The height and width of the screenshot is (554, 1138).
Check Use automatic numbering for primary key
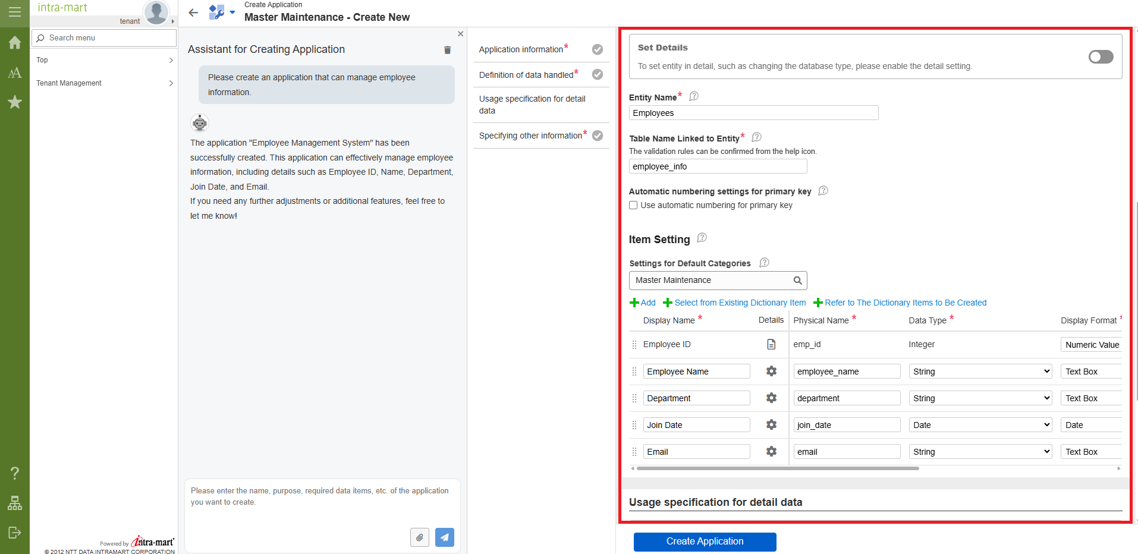634,205
